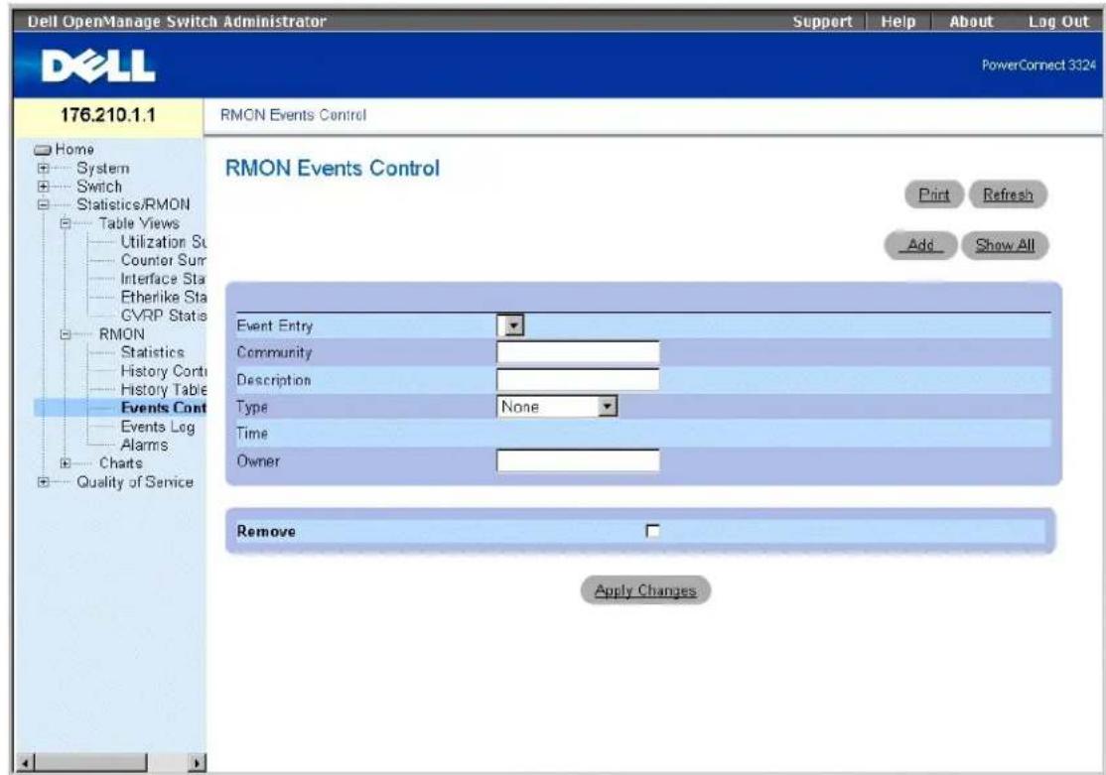The width and height of the screenshot is (1106, 775).
Task: Expand Quality of Service node
Action: tap(44, 482)
